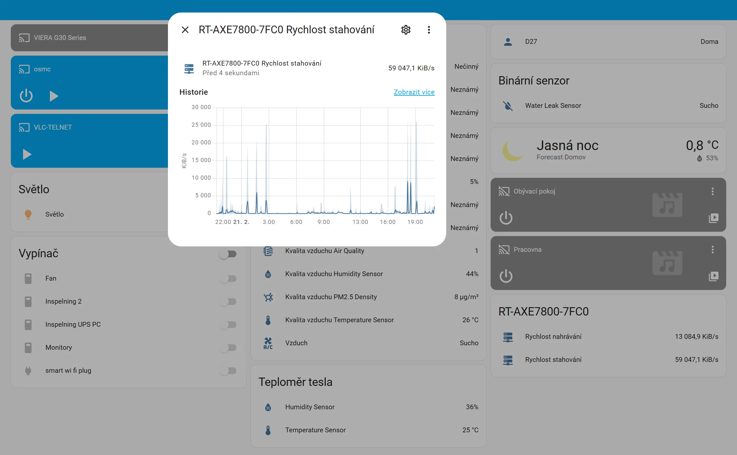This screenshot has height=455, width=737.
Task: Click moon weather icon
Action: 512,150
